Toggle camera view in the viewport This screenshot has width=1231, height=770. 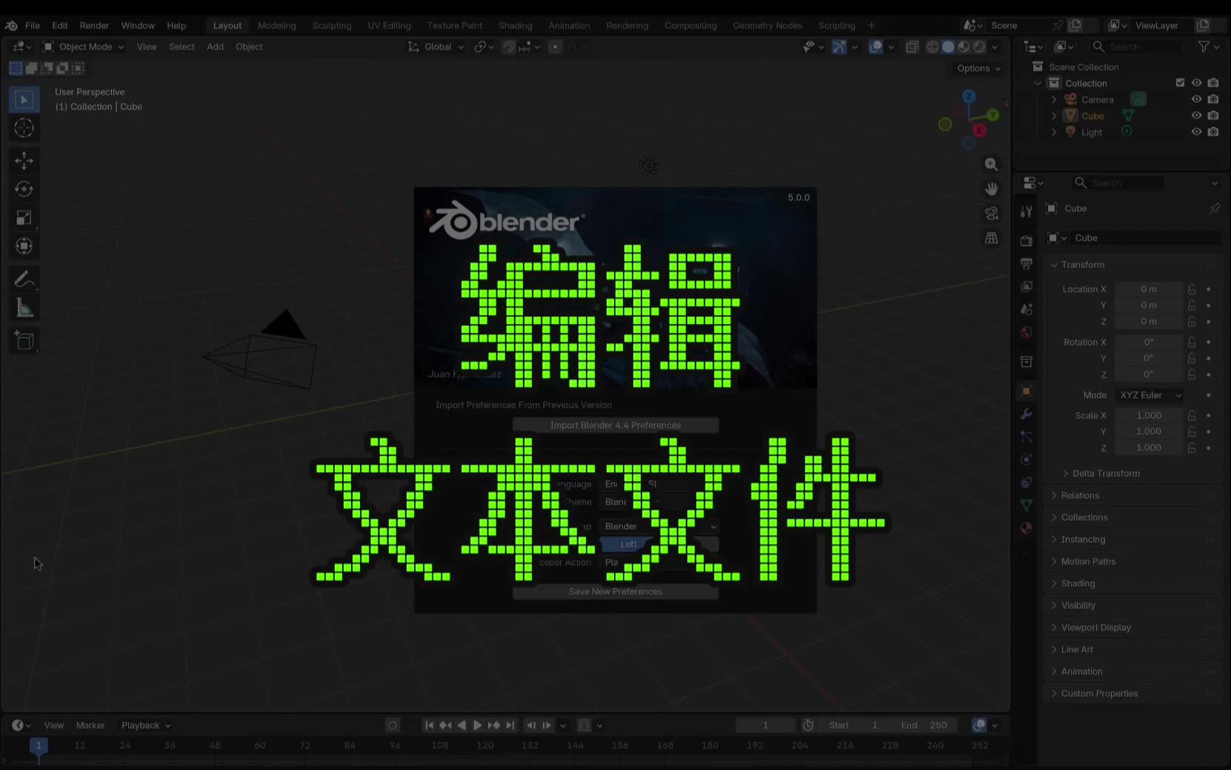pyautogui.click(x=991, y=213)
